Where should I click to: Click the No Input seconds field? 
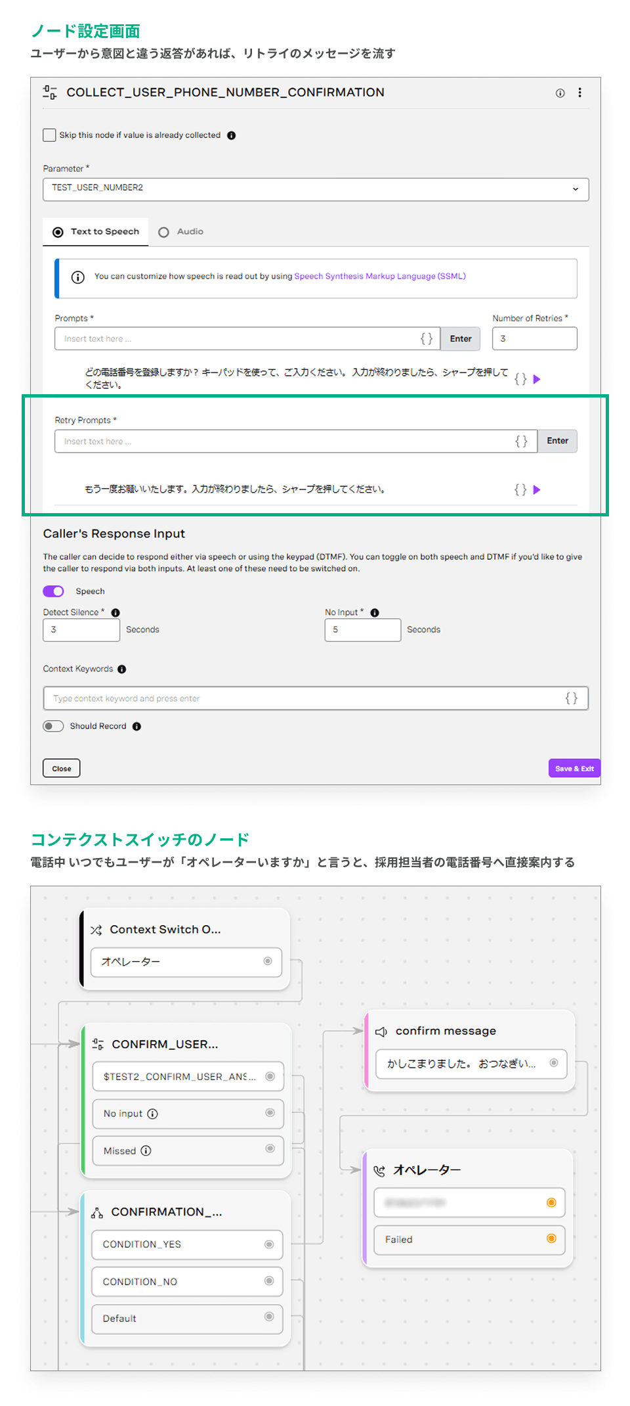click(x=363, y=629)
